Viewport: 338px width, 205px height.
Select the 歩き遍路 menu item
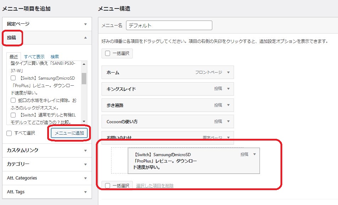click(x=168, y=105)
